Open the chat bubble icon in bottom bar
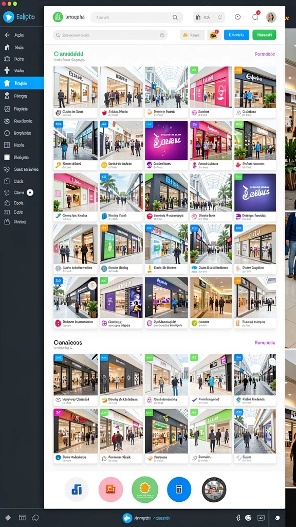Screen dimensions: 296x527 pyautogui.click(x=35, y=518)
